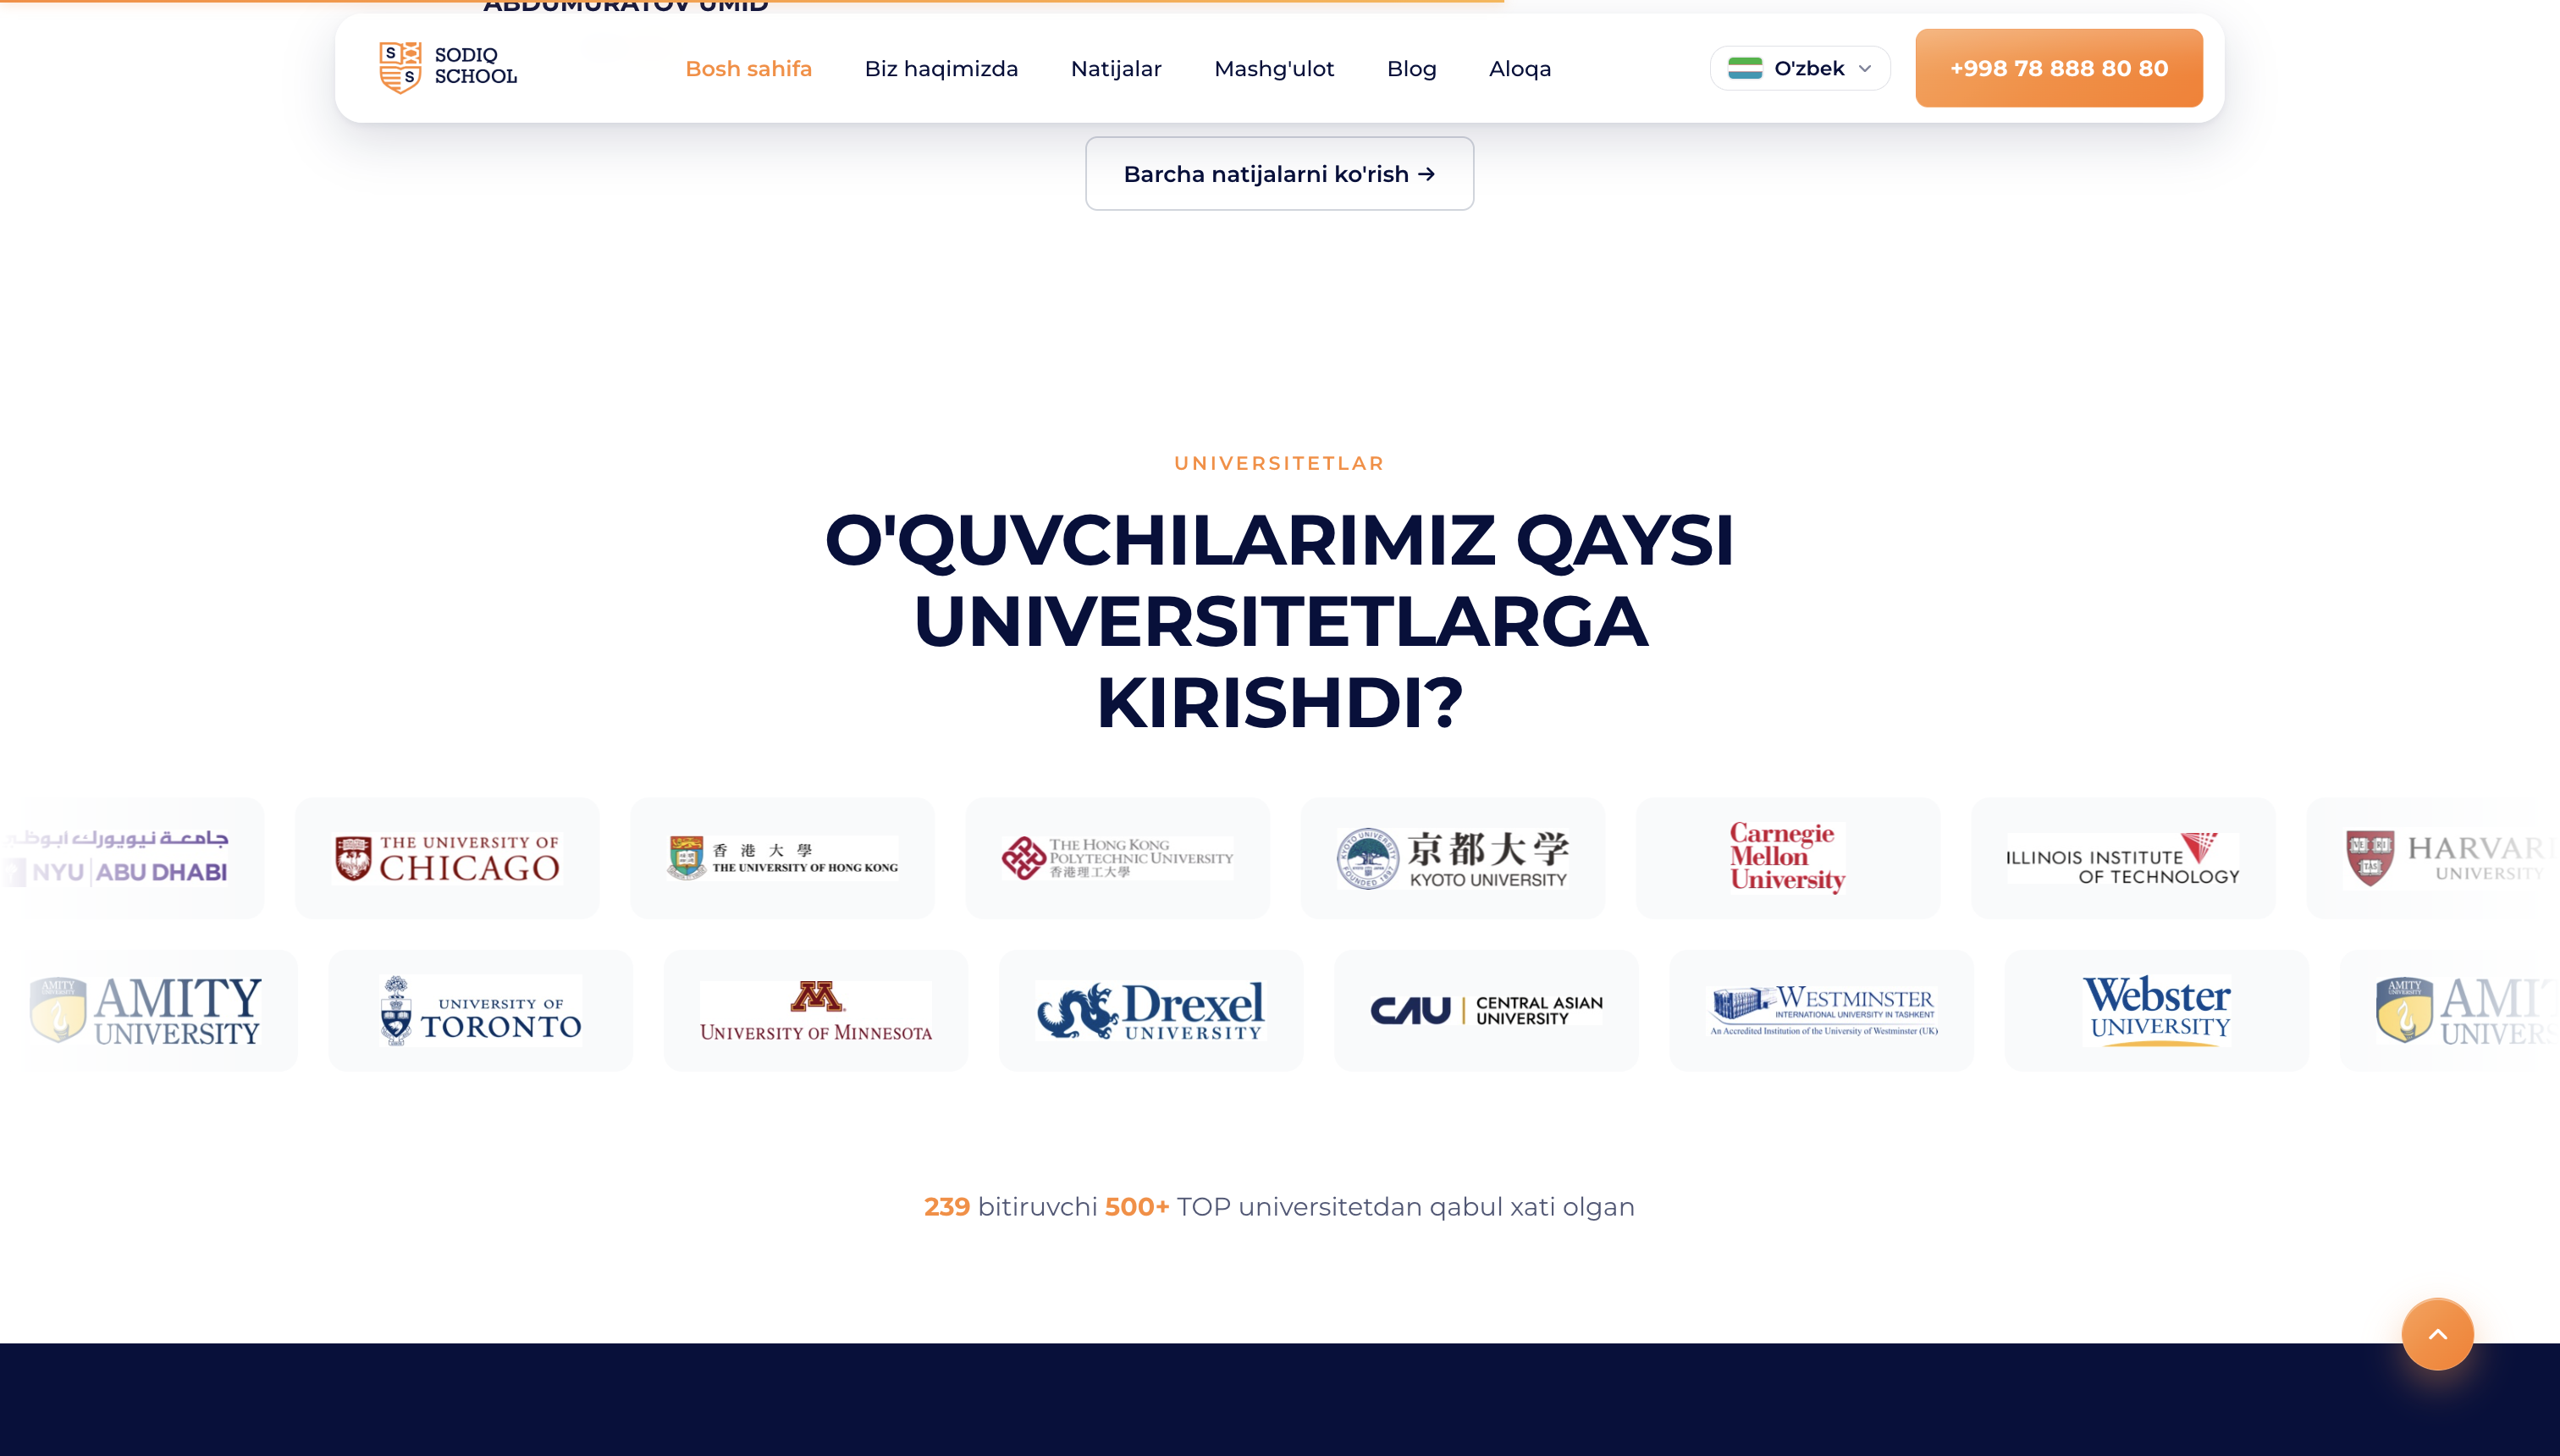
Task: Click the Uzbekistan flag icon
Action: pos(1745,68)
